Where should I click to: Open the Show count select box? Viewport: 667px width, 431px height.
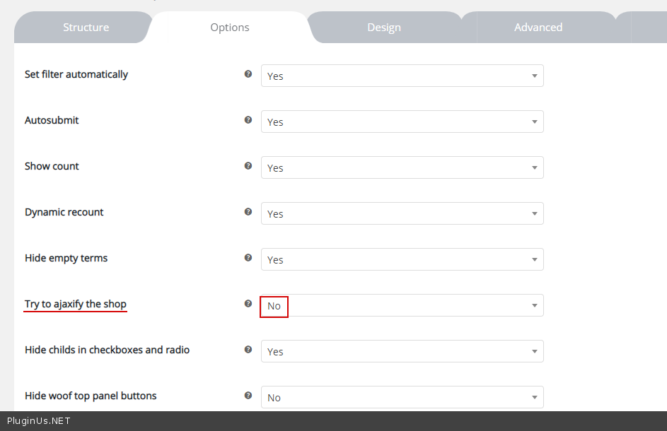(x=402, y=167)
